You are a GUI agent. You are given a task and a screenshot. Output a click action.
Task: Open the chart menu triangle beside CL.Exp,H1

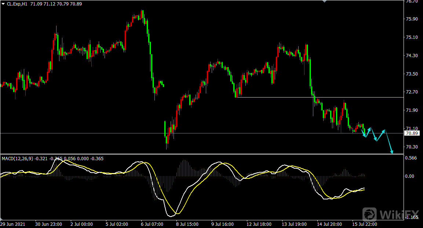tap(3, 4)
